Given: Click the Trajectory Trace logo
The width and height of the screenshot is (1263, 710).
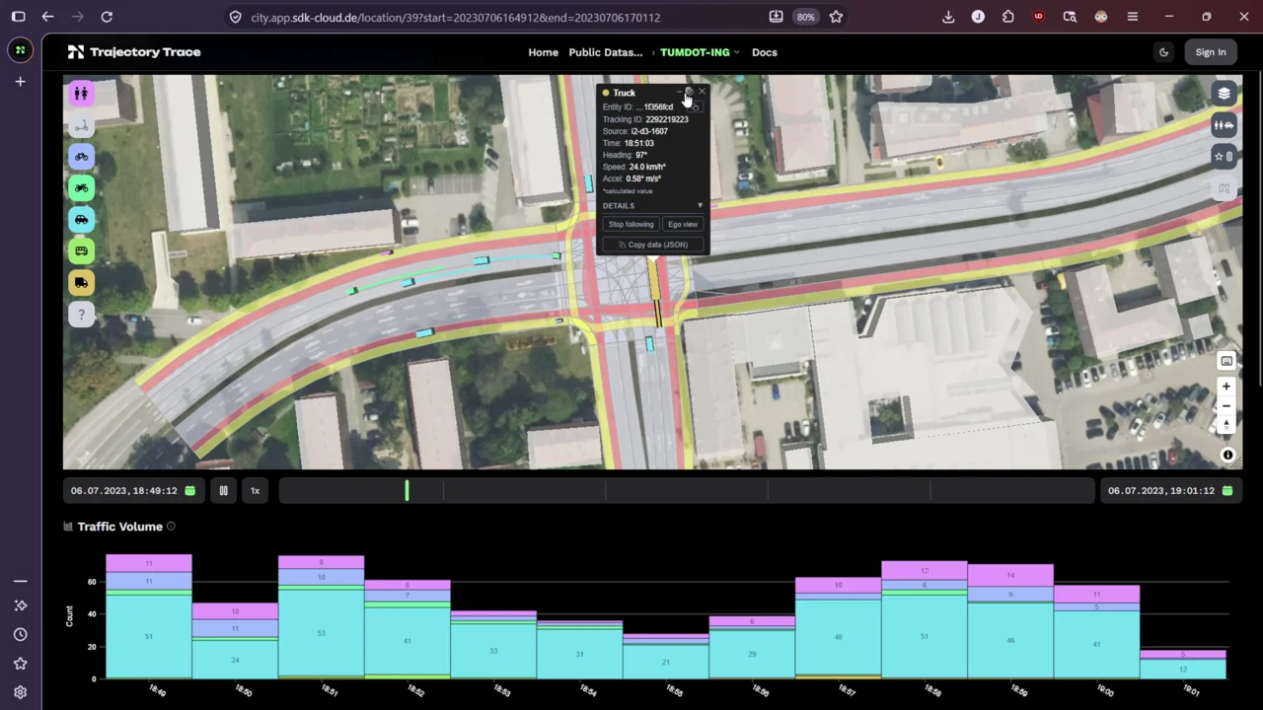Looking at the screenshot, I should point(134,52).
